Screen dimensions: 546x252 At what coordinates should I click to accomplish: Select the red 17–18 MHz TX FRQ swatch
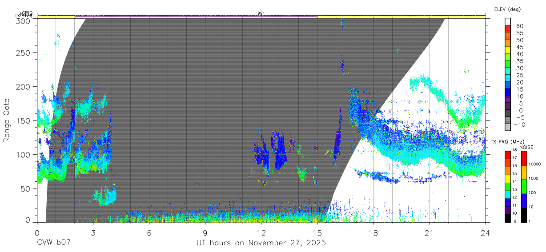[507, 155]
